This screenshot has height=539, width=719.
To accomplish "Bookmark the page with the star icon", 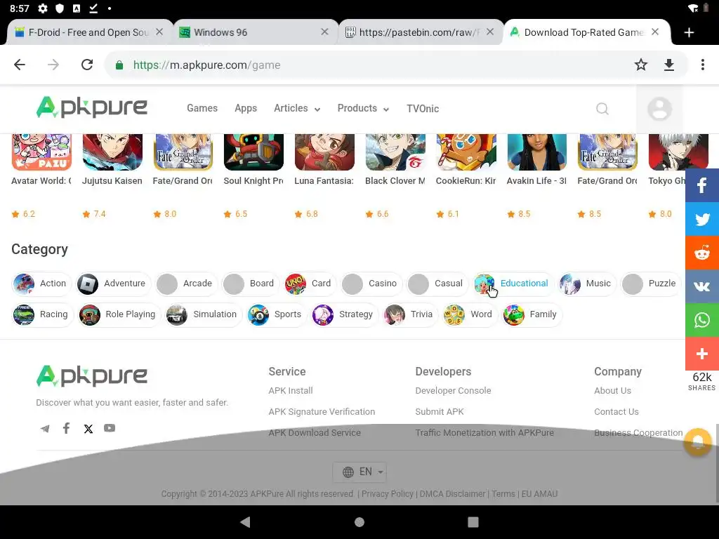I will click(x=640, y=65).
